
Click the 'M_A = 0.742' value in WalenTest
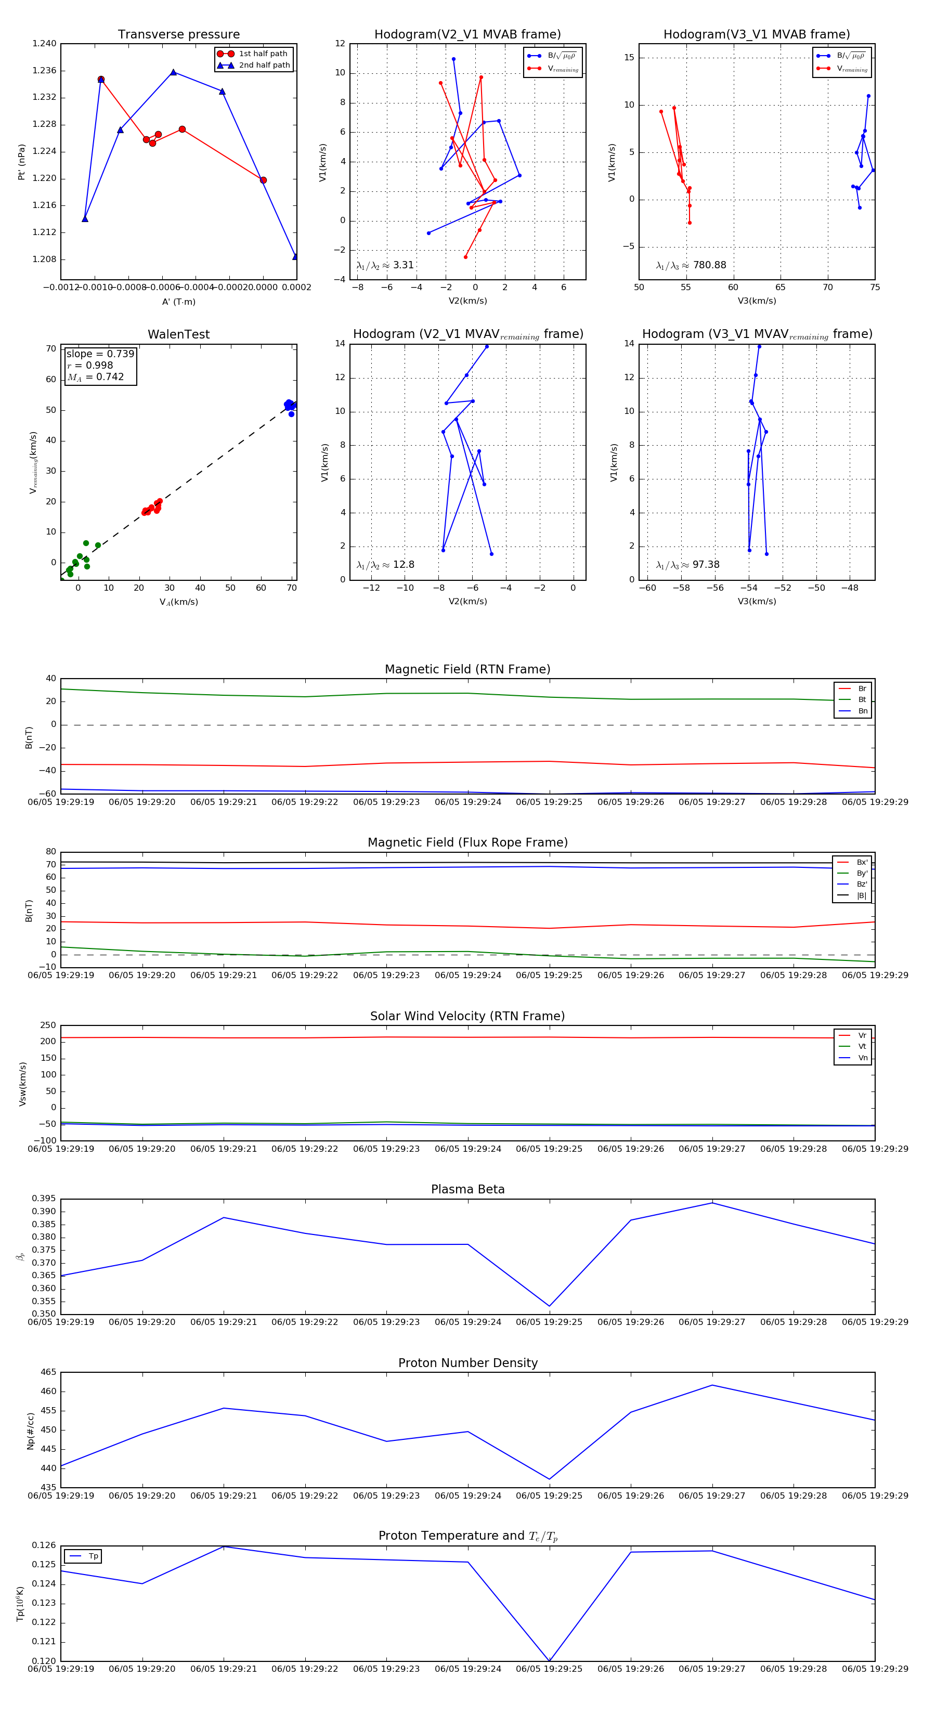tap(95, 377)
